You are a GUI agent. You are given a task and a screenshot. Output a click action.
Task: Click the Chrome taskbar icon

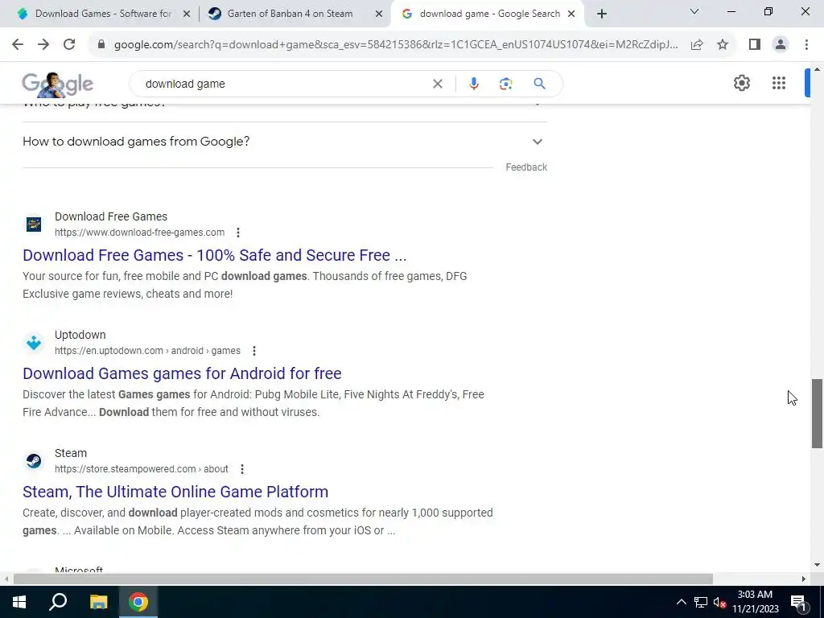(138, 602)
